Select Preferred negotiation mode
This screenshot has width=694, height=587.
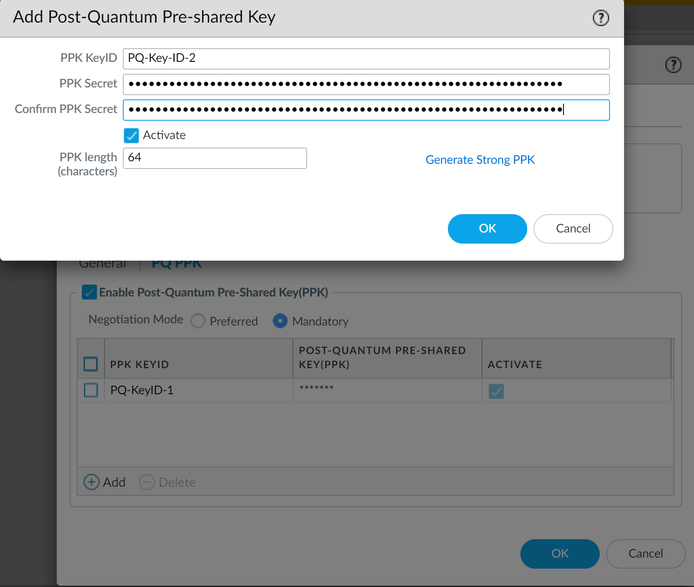tap(198, 321)
